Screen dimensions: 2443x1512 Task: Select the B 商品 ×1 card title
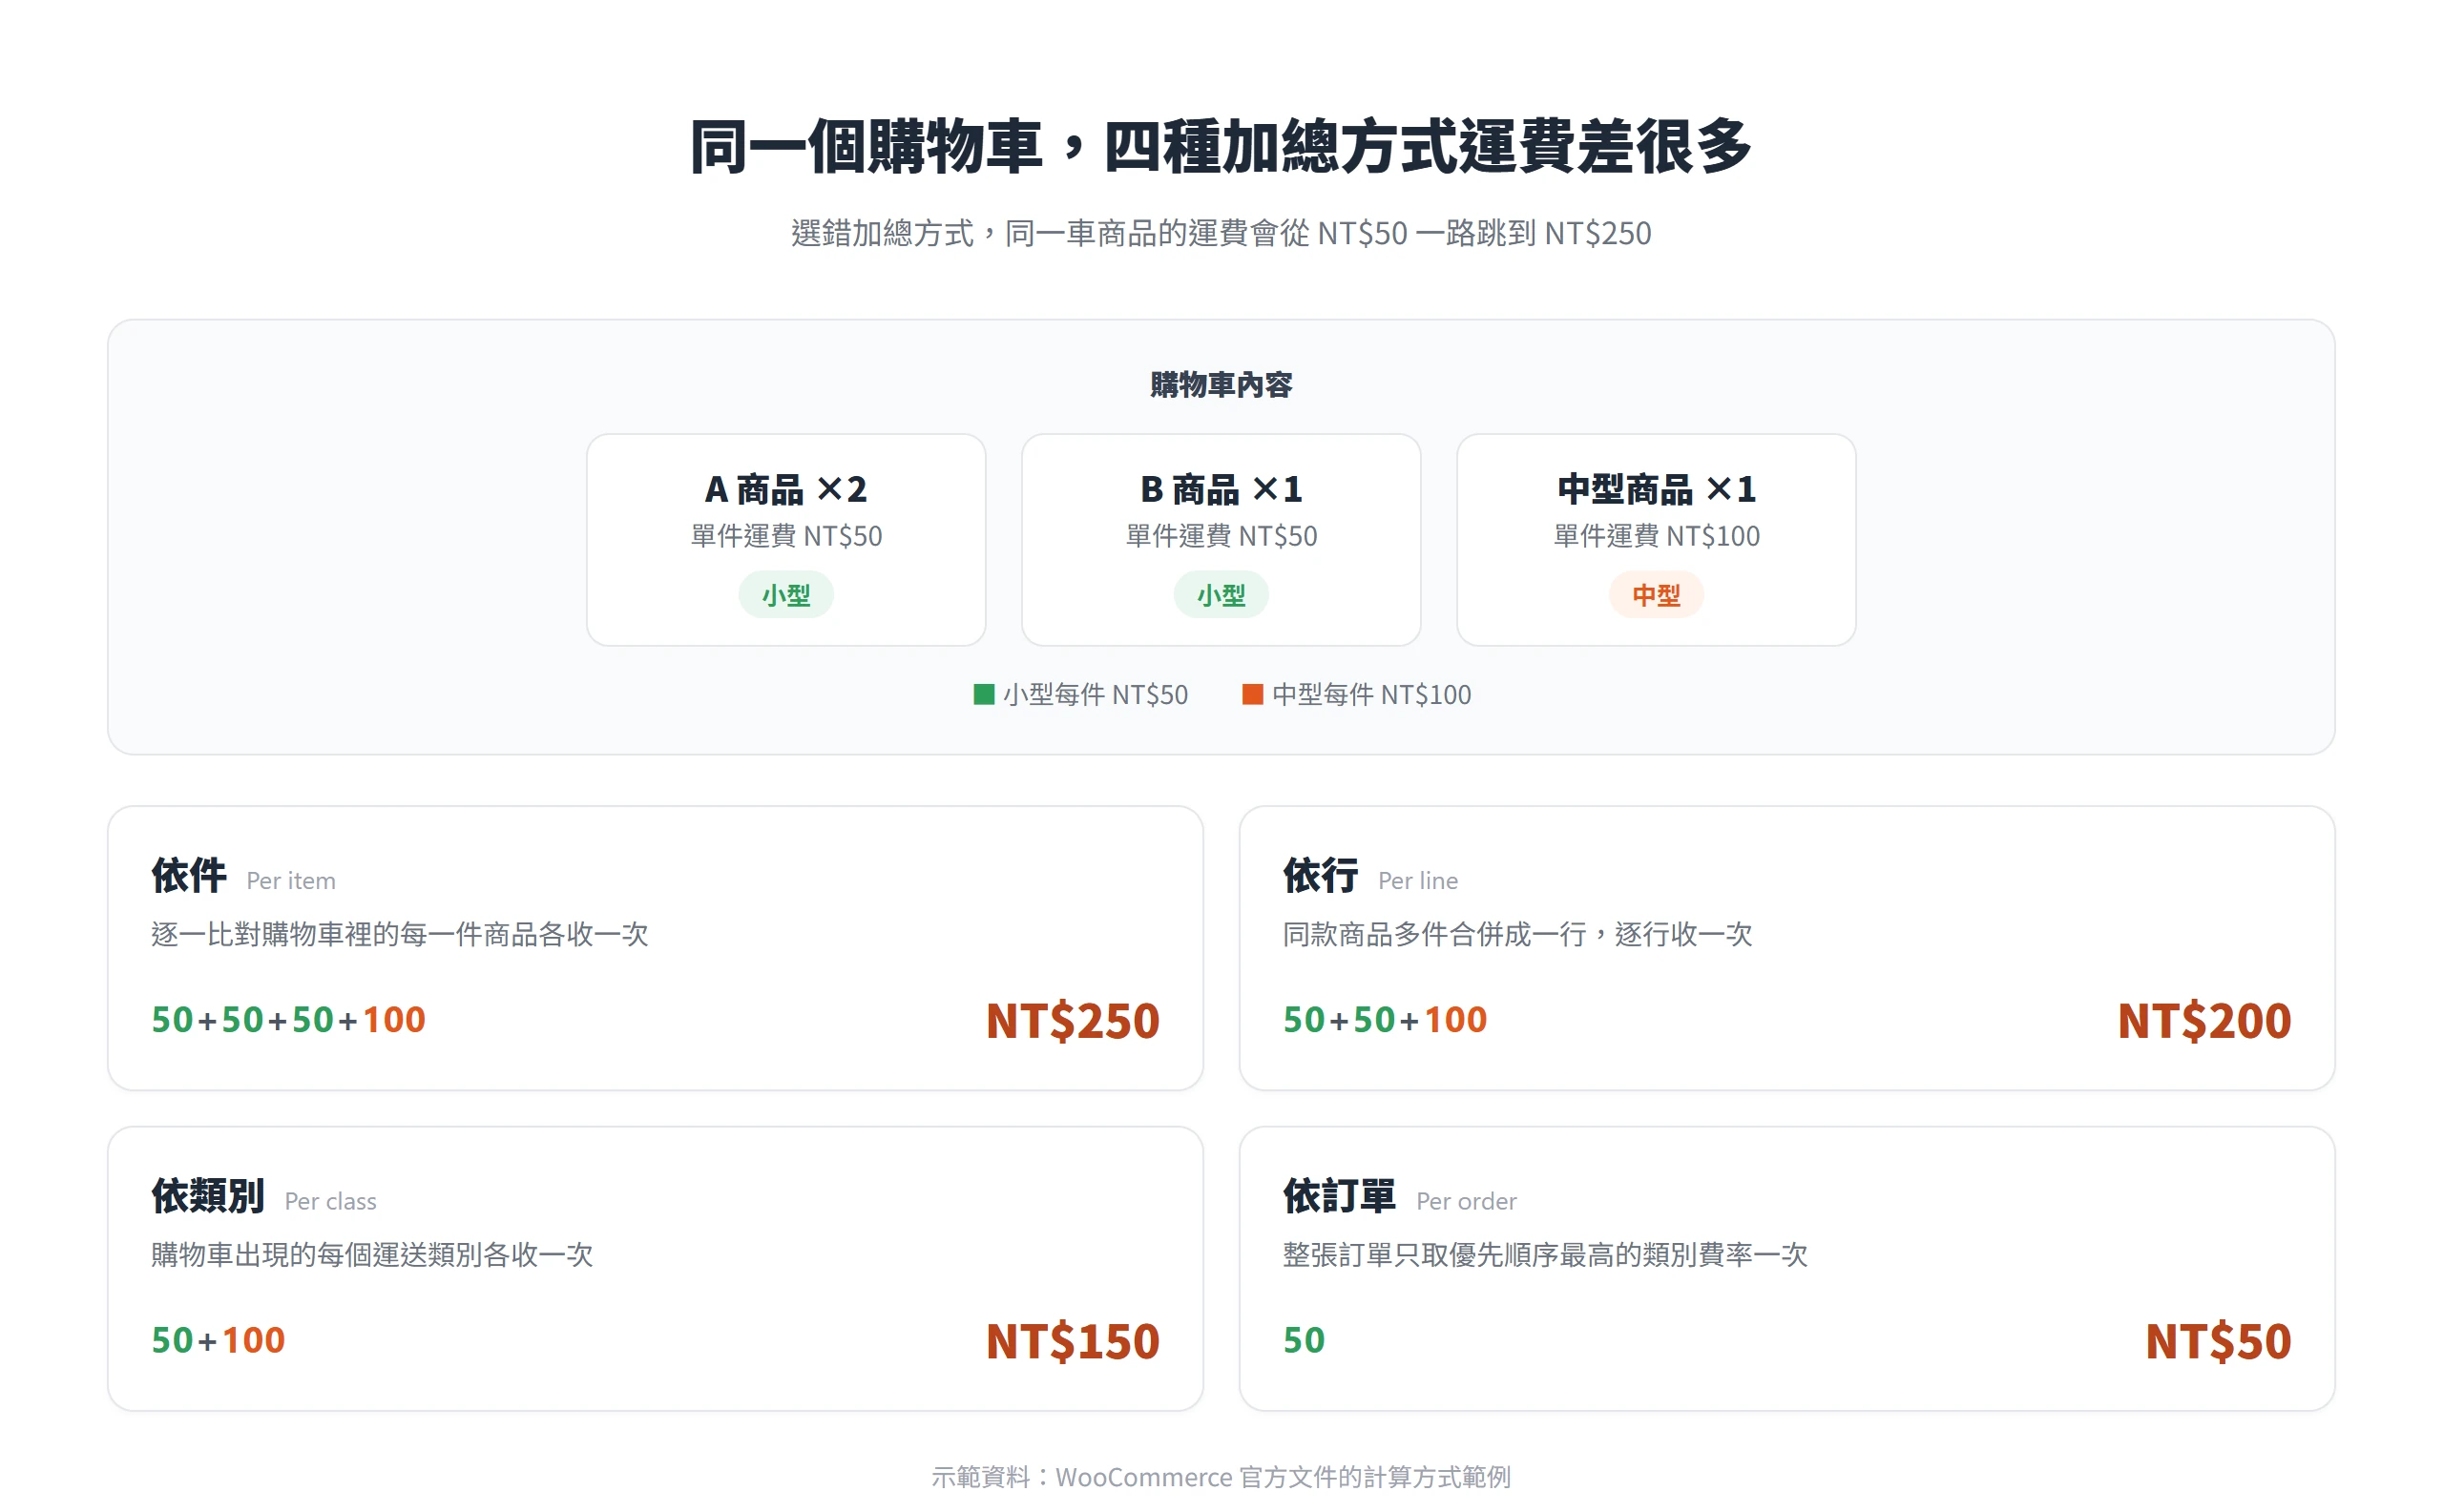[1221, 490]
